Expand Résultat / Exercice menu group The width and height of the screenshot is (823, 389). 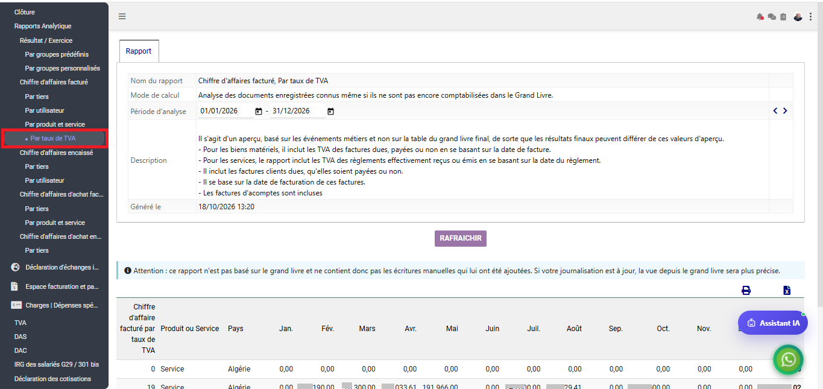[46, 40]
